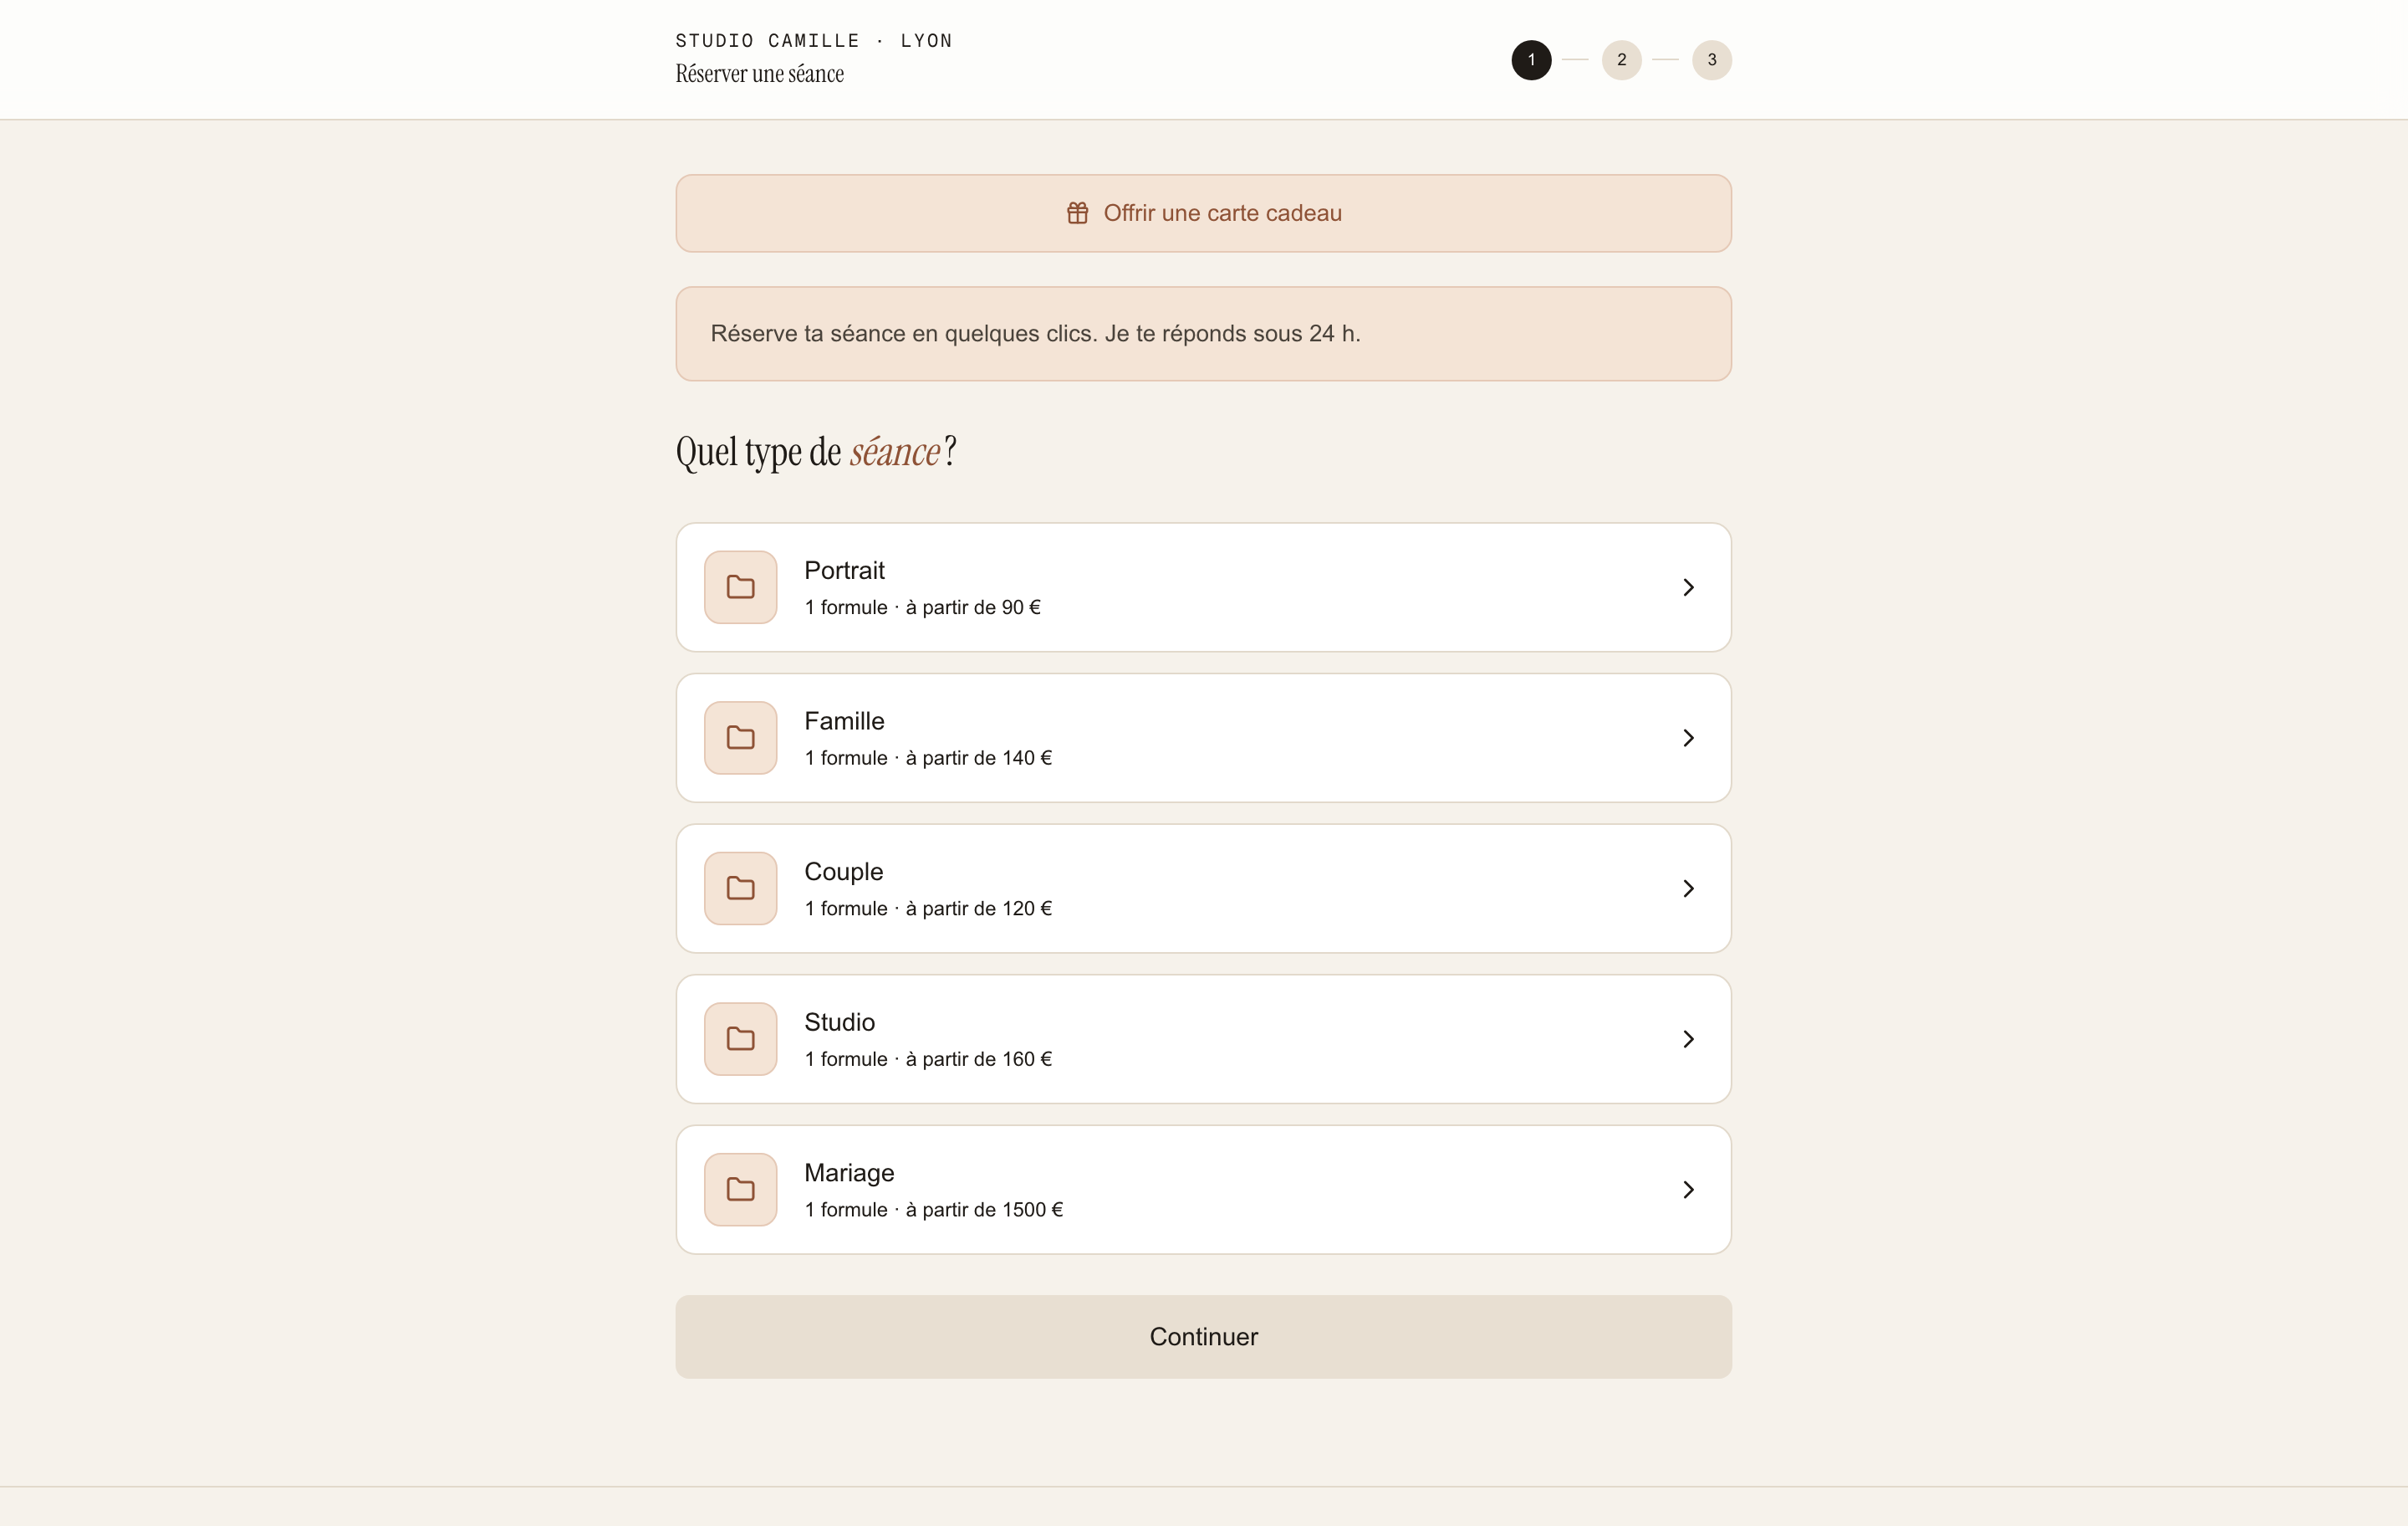Click the gift icon on carte cadeau banner
2408x1526 pixels.
(1077, 213)
